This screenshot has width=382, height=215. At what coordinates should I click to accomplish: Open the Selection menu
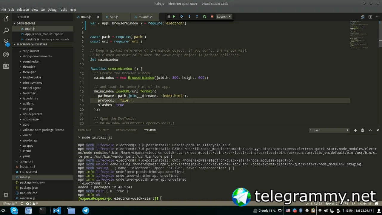point(23,10)
